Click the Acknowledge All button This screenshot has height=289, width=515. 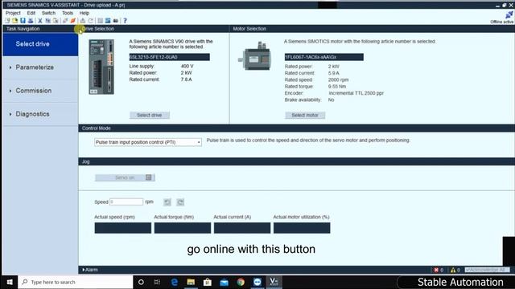pos(487,270)
